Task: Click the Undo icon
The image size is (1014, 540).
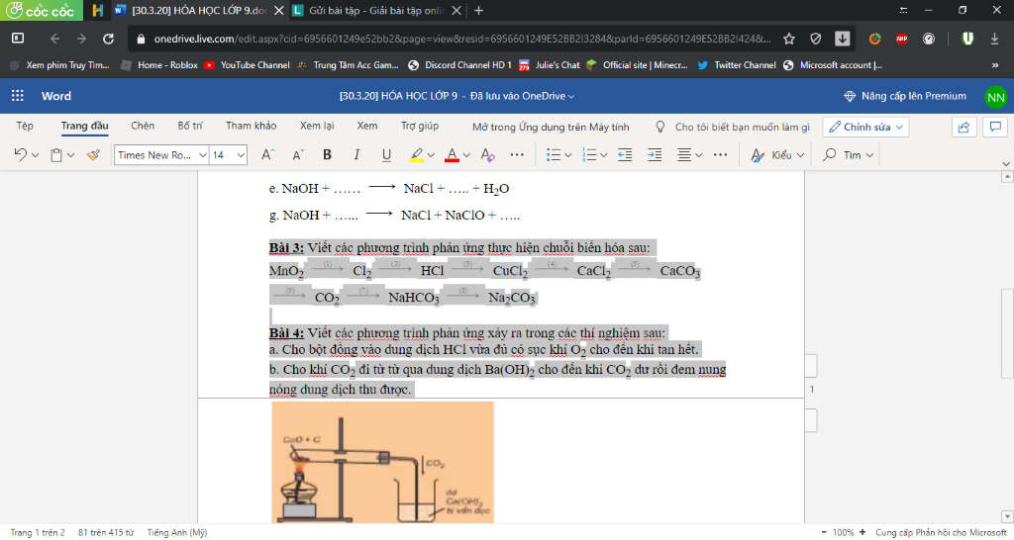Action: tap(21, 155)
